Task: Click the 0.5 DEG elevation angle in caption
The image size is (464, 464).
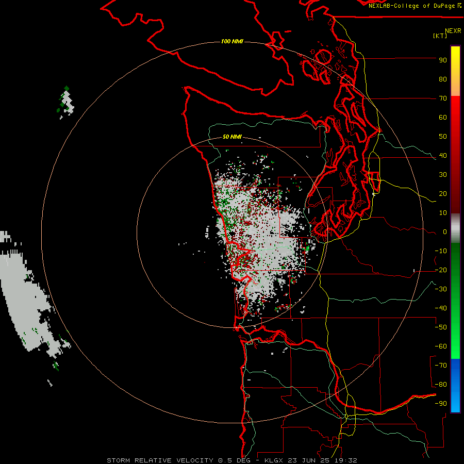Action: tap(235, 460)
